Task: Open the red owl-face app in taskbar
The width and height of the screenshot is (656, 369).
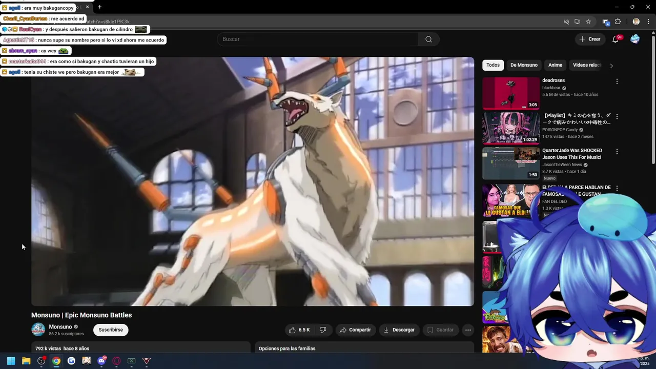Action: (147, 361)
